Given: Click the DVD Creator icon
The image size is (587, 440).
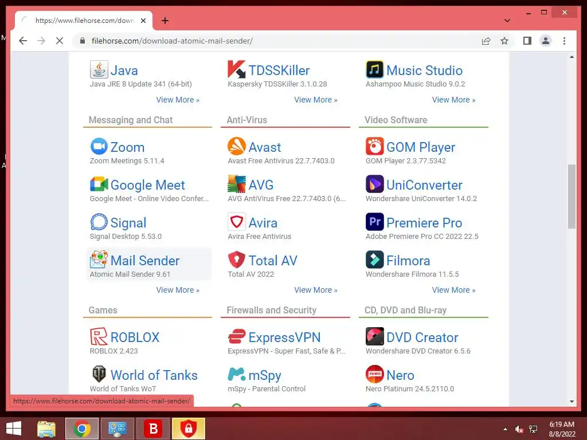Looking at the screenshot, I should (375, 336).
